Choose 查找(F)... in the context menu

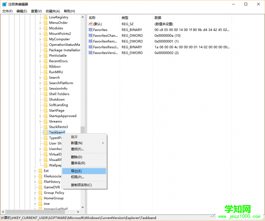click(x=84, y=149)
